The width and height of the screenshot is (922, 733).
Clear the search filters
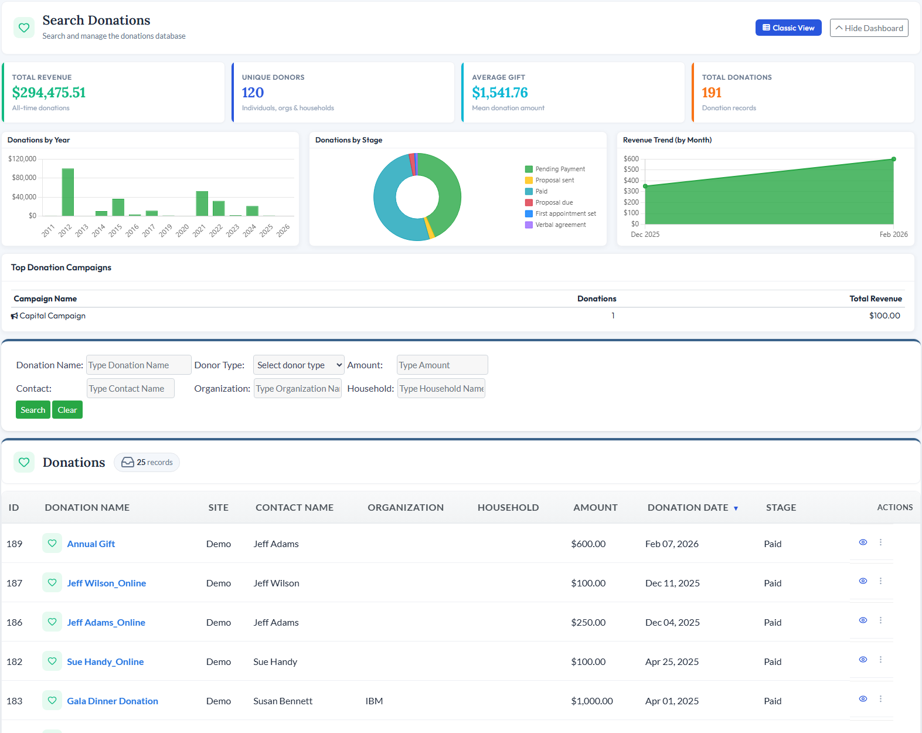click(67, 410)
